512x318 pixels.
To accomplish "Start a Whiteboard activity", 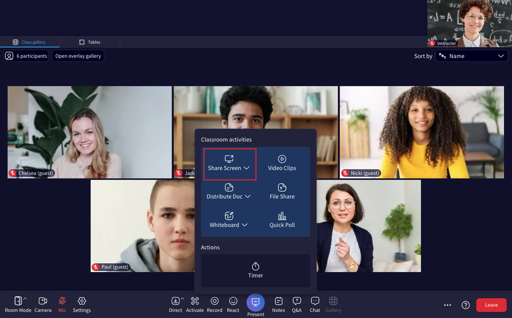I will click(x=228, y=220).
